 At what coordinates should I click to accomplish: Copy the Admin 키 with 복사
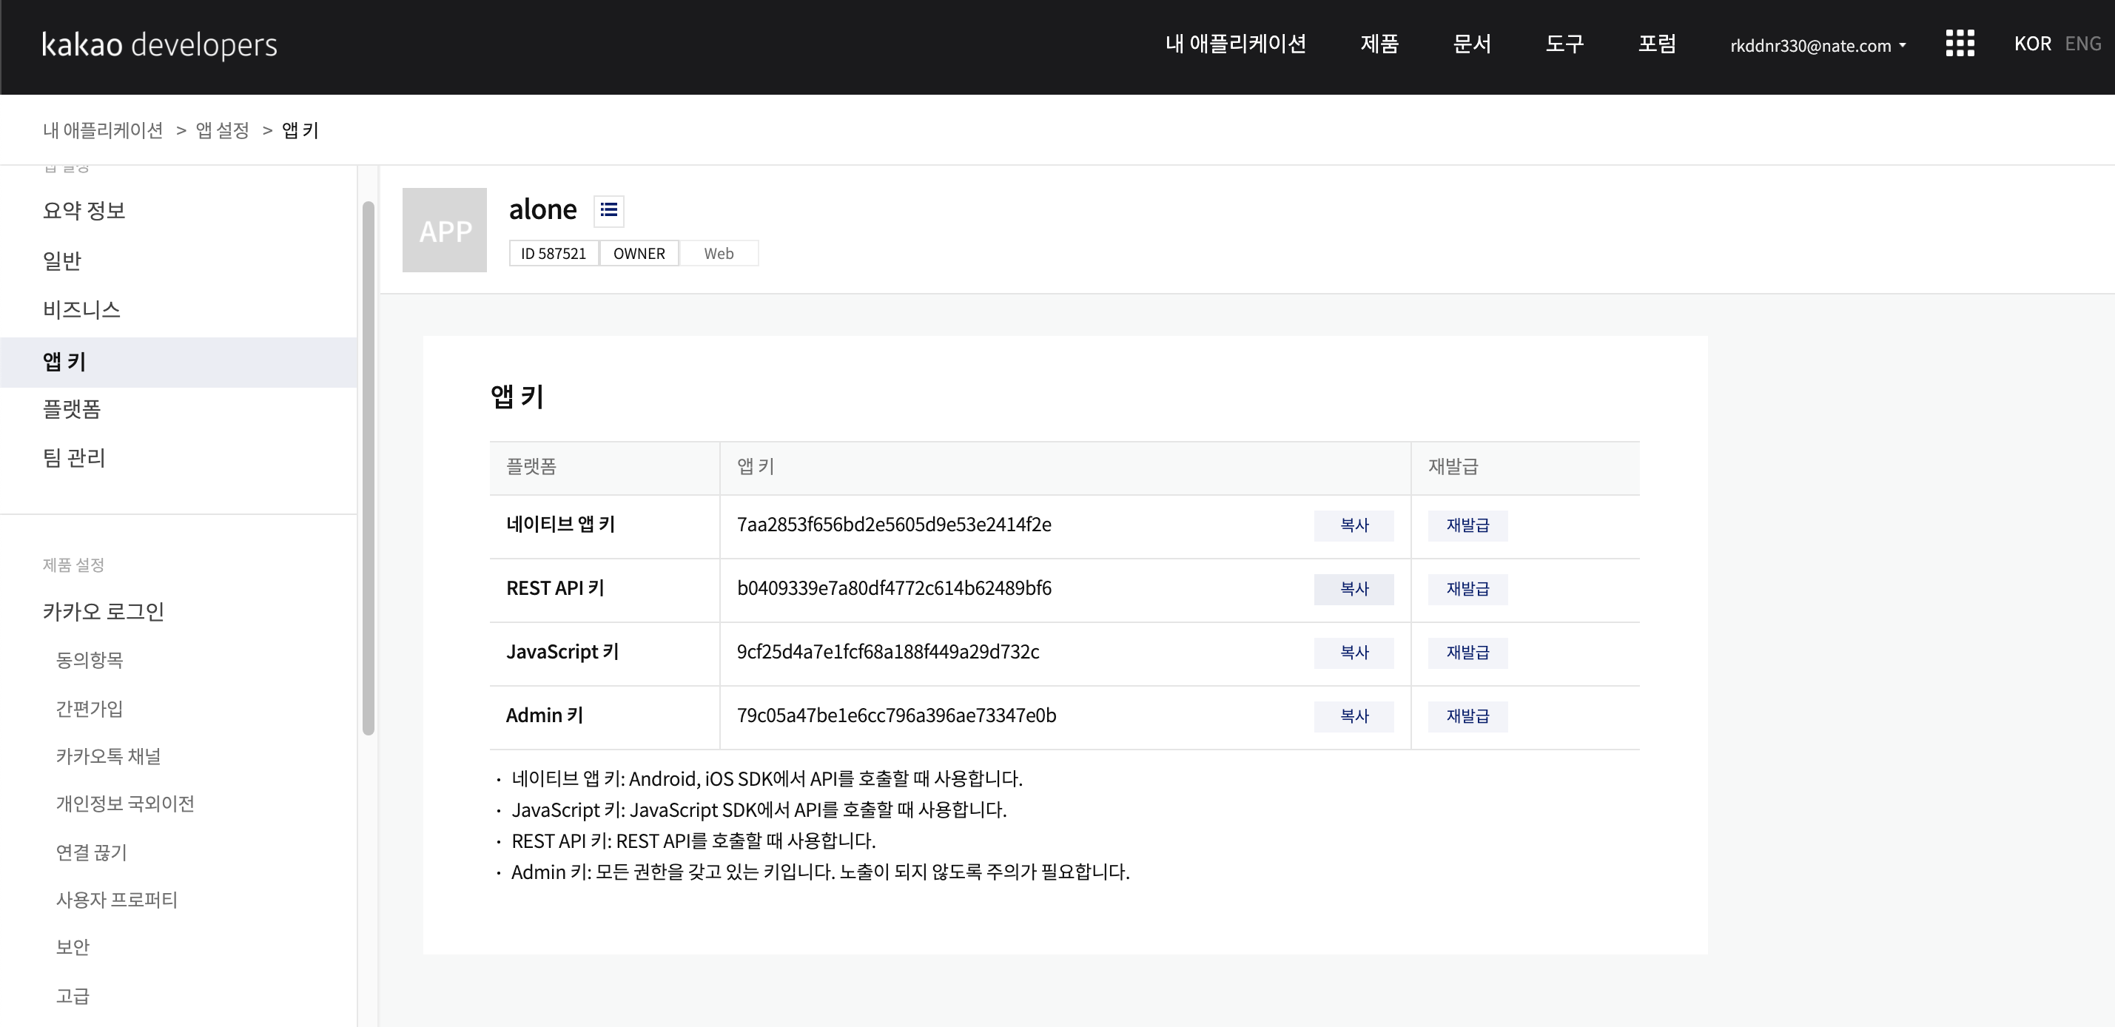(x=1354, y=717)
